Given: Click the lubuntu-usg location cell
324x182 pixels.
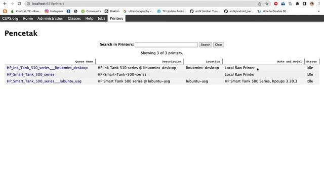Looking at the screenshot, I should 197,81.
